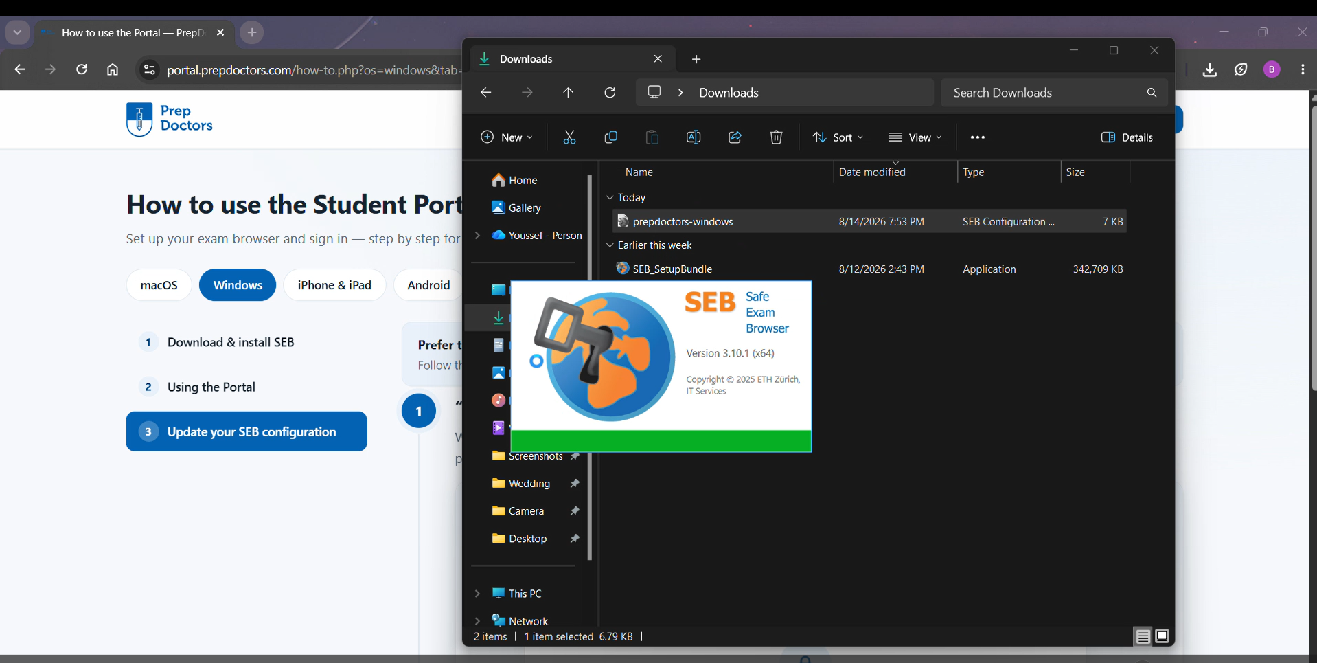The width and height of the screenshot is (1317, 663).
Task: Click the Rename icon in Explorer toolbar
Action: [x=694, y=137]
